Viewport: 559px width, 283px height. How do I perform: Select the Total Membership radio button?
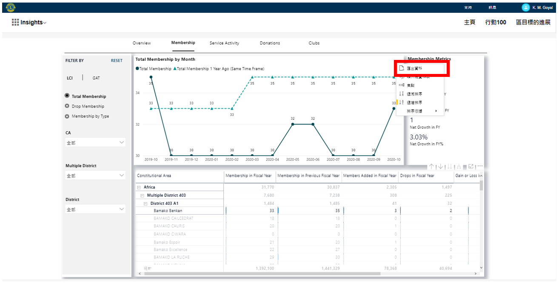pos(67,96)
